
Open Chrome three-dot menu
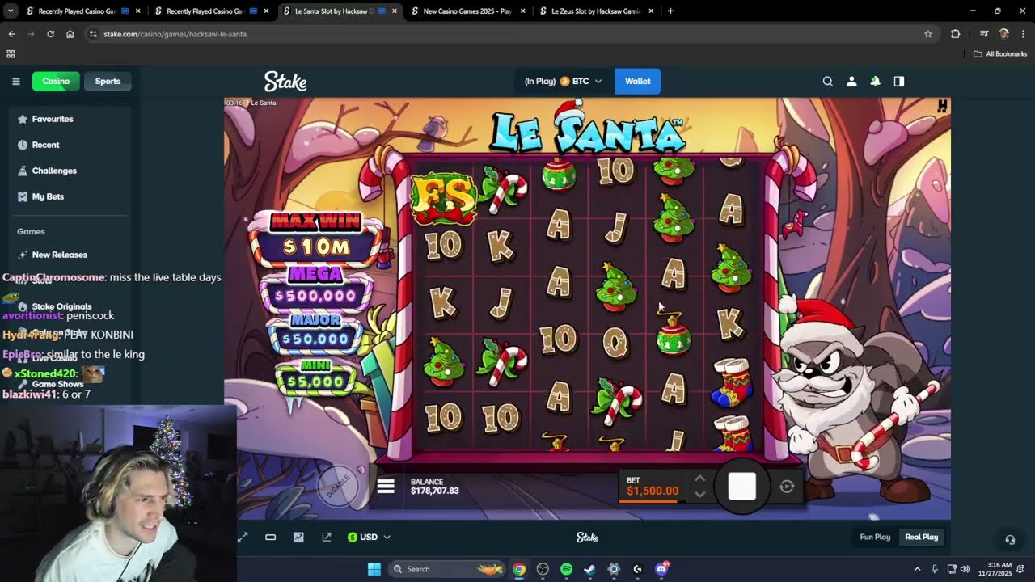pyautogui.click(x=1023, y=34)
